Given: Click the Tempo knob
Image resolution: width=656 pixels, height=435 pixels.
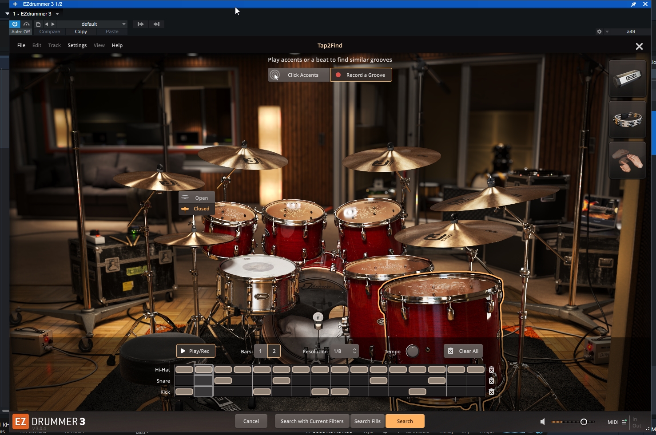Looking at the screenshot, I should (x=413, y=351).
